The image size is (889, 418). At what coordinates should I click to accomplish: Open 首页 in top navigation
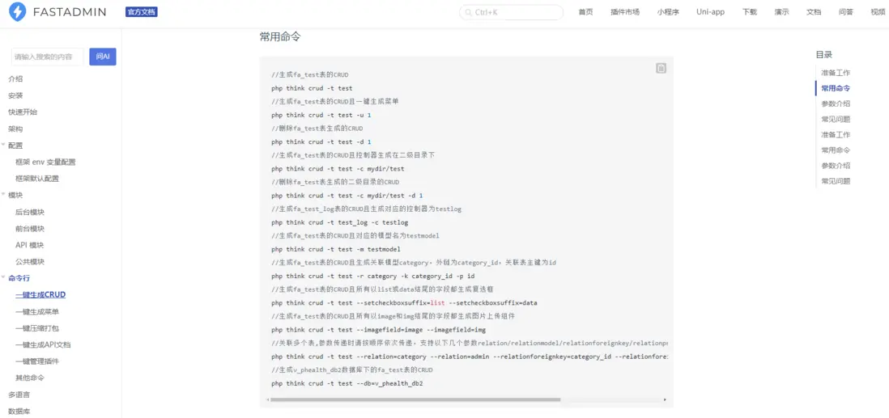[585, 12]
